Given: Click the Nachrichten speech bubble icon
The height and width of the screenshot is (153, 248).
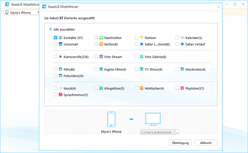Looking at the screenshot, I should (101, 37).
